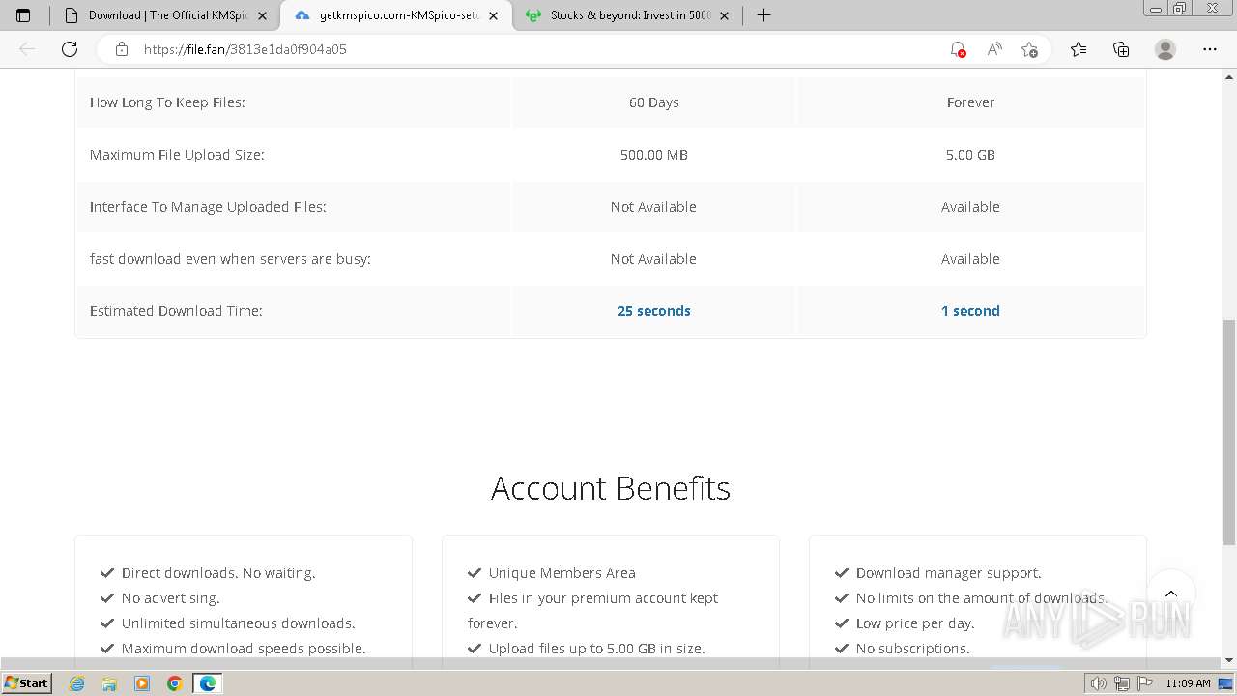
Task: Open the browser profile icon
Action: tap(1165, 49)
